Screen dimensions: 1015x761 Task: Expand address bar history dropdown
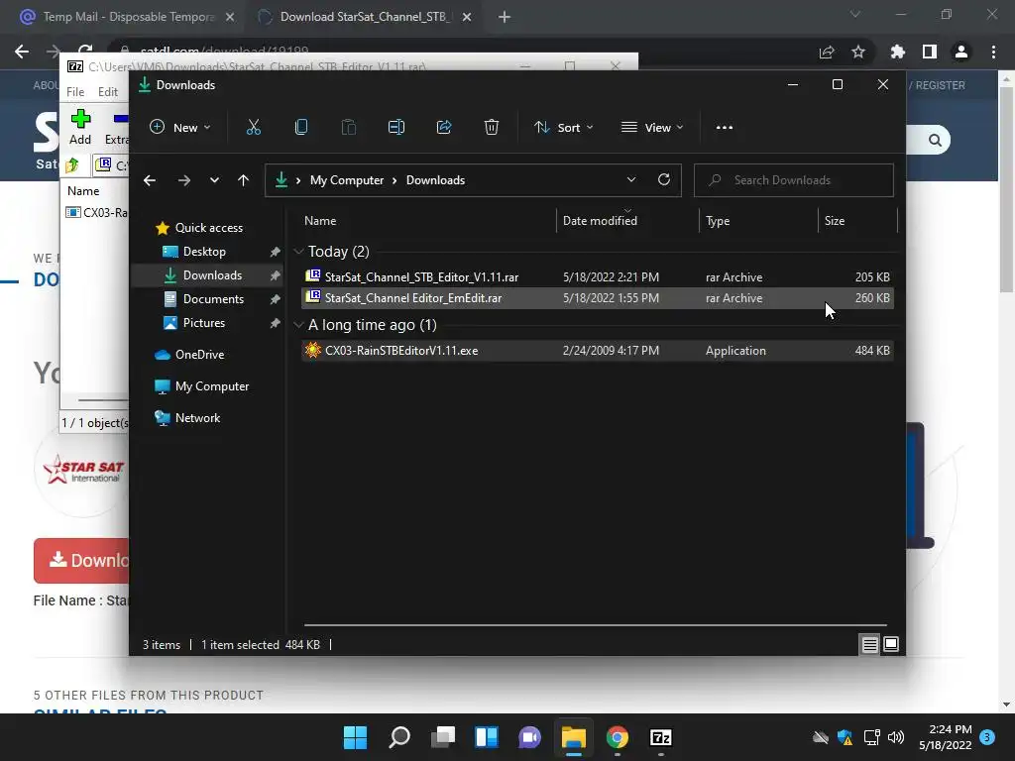point(631,180)
